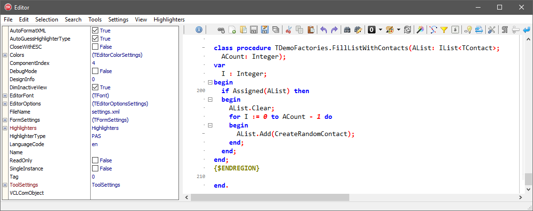Uncheck the AutoFormatXML checkbox
The height and width of the screenshot is (211, 533).
[x=95, y=31]
